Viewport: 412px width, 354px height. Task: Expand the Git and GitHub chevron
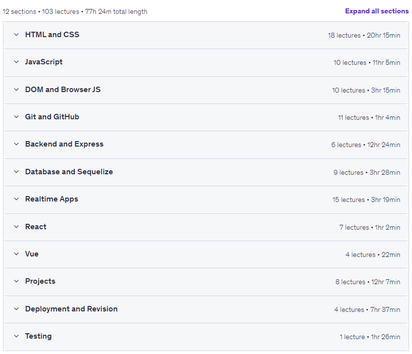16,117
